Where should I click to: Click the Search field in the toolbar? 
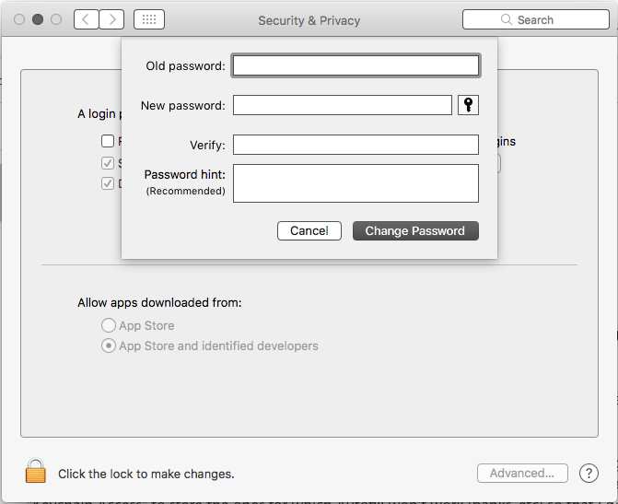(x=535, y=19)
